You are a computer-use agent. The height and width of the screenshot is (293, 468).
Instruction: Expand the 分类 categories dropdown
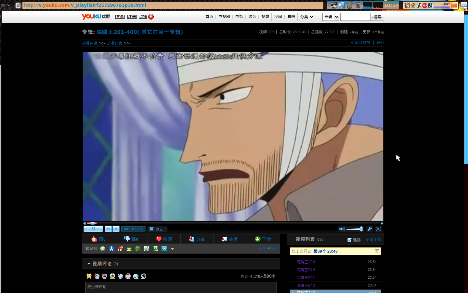tap(306, 17)
